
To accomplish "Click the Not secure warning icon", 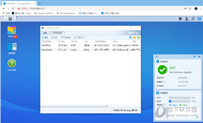I will pyautogui.click(x=19, y=8).
